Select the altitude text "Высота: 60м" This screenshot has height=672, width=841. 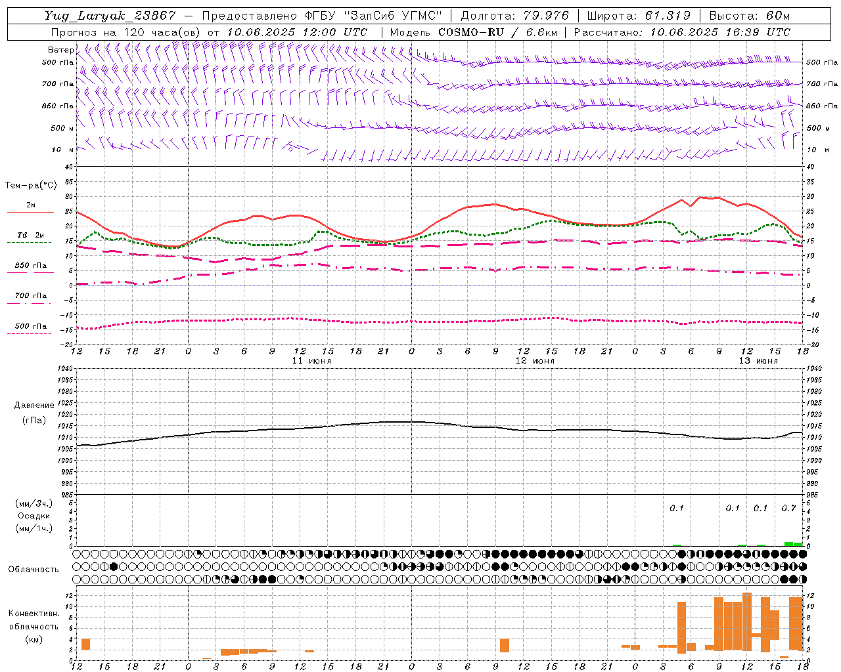pyautogui.click(x=750, y=16)
